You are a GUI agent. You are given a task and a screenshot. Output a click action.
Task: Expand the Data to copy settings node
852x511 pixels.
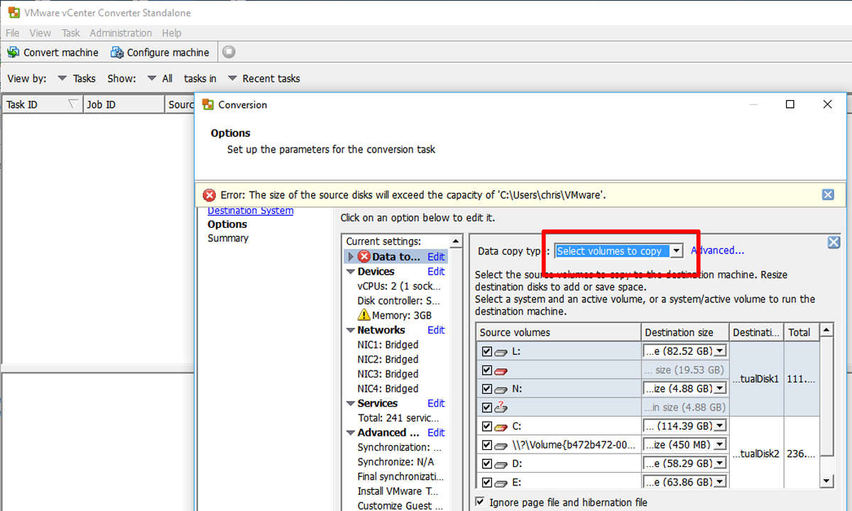(x=351, y=257)
